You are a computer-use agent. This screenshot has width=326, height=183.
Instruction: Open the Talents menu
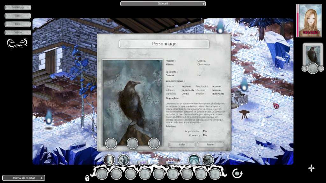(17, 16)
